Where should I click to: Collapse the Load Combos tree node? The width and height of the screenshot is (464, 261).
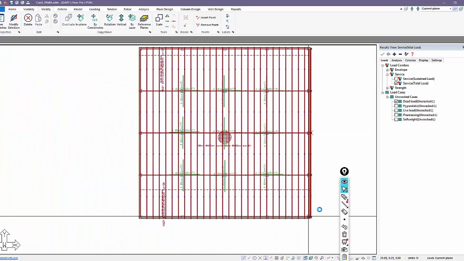pyautogui.click(x=382, y=65)
